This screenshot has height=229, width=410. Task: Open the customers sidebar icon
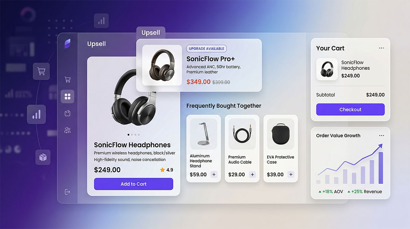[x=67, y=130]
